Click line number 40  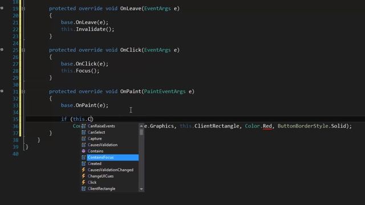[15, 154]
